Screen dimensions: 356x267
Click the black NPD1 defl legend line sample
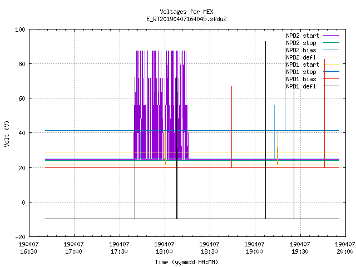[x=332, y=86]
